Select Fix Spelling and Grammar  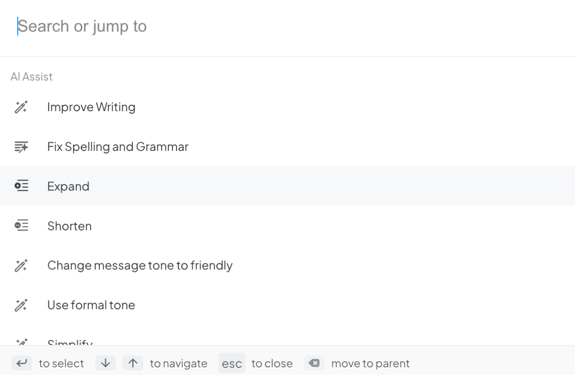point(118,146)
